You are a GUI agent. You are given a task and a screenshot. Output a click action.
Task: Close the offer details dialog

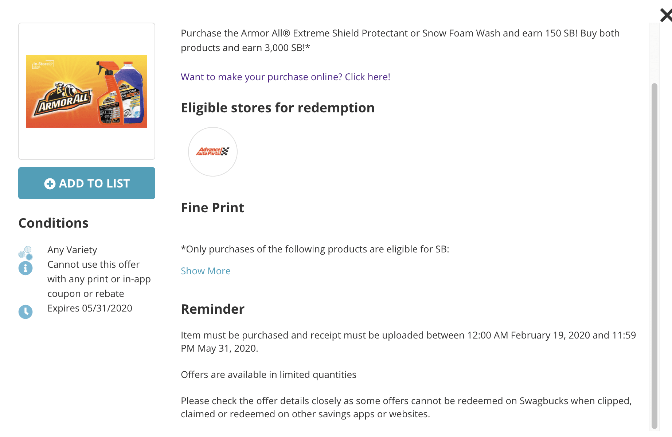click(666, 15)
